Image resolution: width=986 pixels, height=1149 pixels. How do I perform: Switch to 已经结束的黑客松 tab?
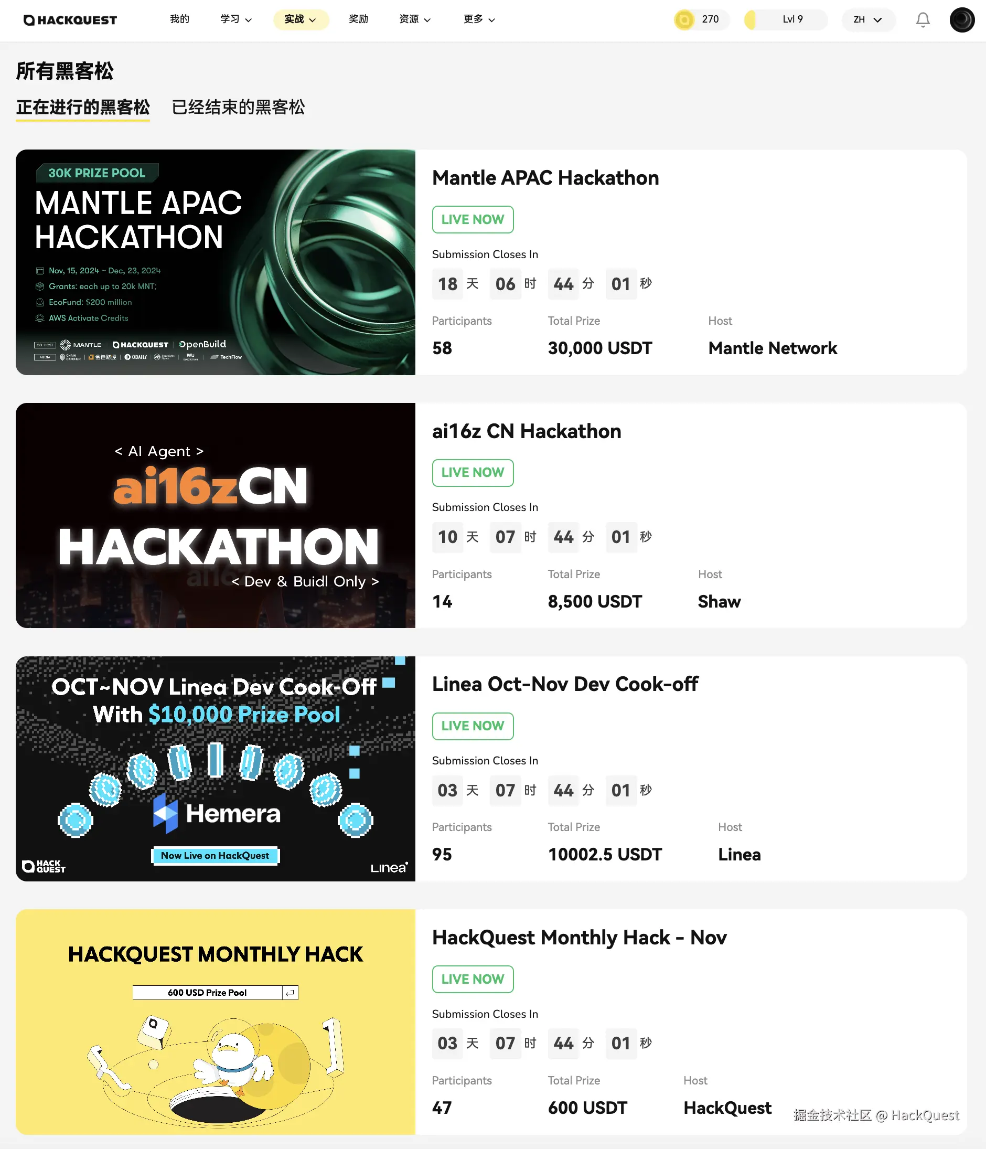point(238,107)
